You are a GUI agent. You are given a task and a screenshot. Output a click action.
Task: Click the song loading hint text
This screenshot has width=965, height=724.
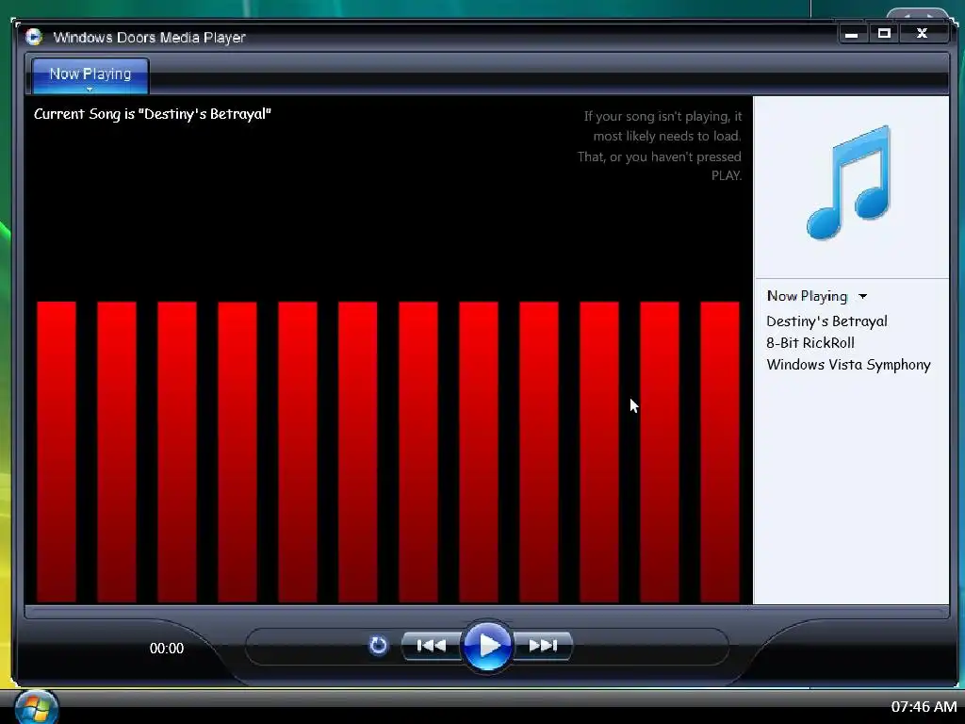point(660,146)
